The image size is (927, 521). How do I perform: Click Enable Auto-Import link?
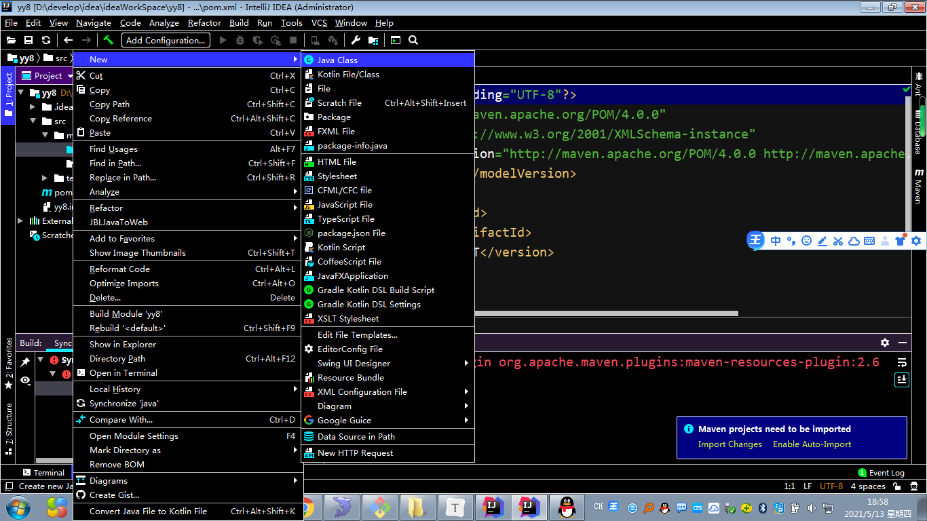(x=812, y=444)
